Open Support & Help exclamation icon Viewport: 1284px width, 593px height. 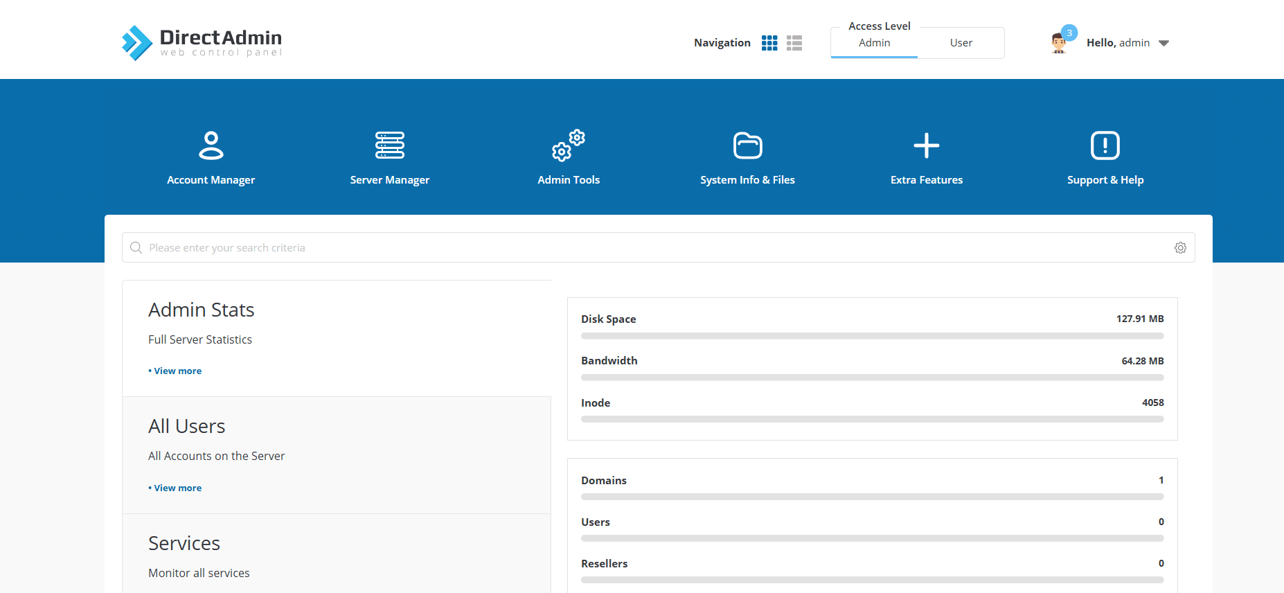(1105, 145)
